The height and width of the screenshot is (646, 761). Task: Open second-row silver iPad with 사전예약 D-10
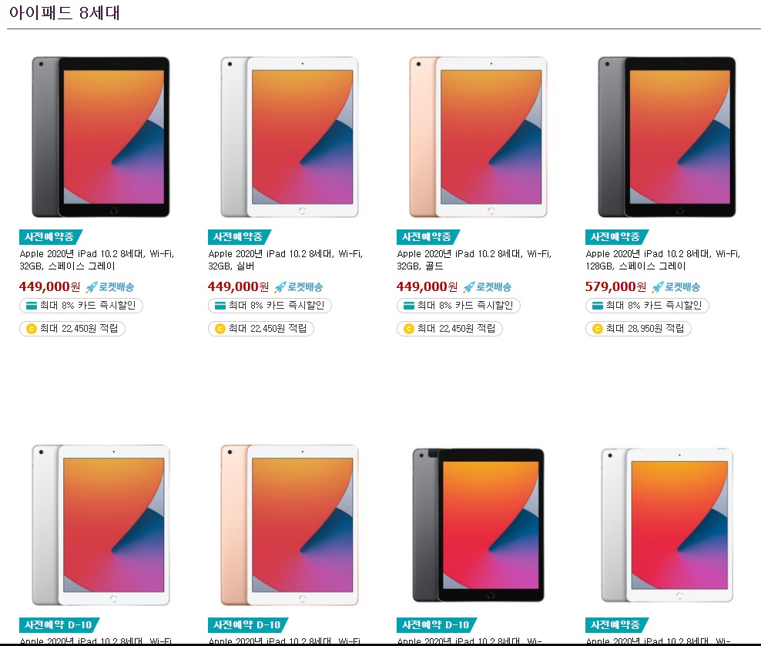100,525
